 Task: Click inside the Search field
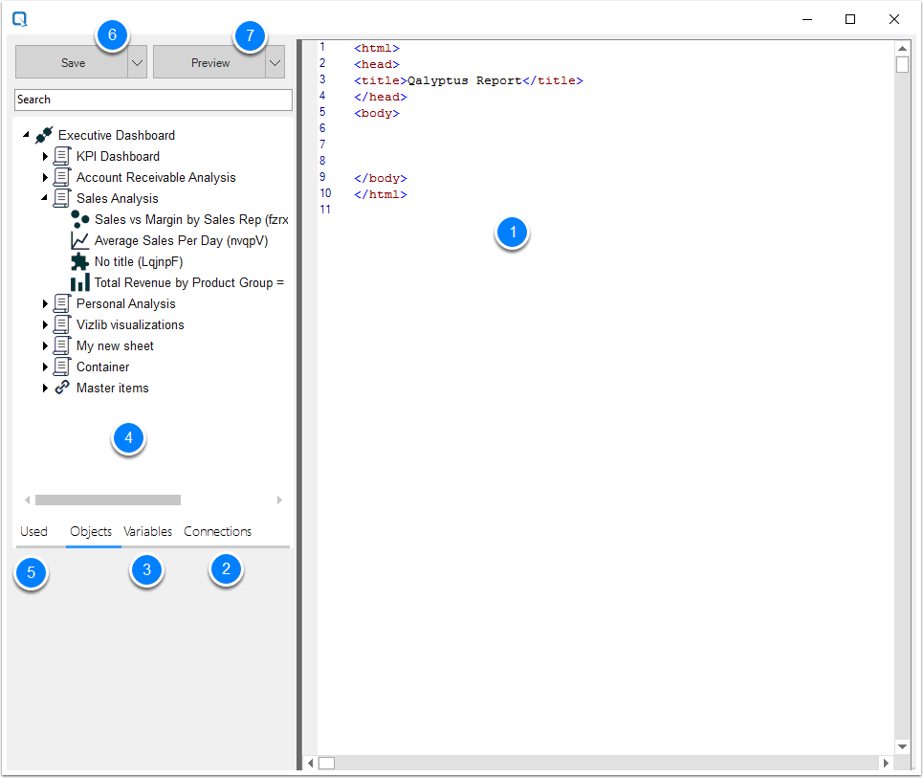[x=153, y=100]
